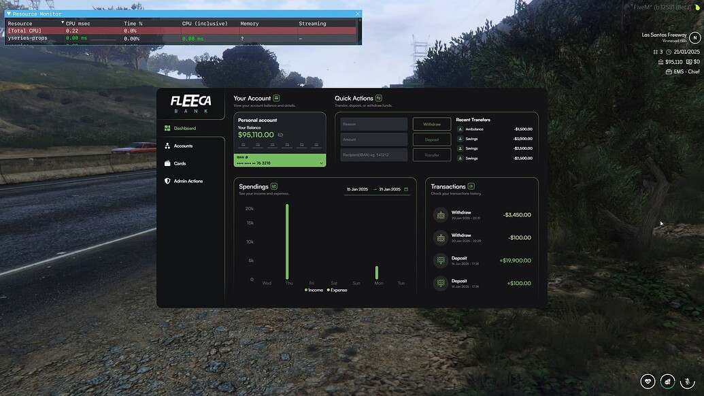Image resolution: width=704 pixels, height=396 pixels.
Task: Open the date range calendar picker
Action: point(405,188)
